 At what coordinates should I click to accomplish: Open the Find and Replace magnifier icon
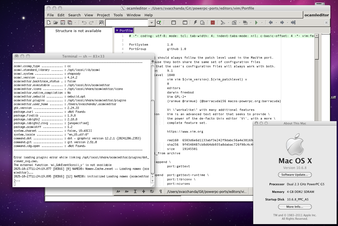coord(102,23)
